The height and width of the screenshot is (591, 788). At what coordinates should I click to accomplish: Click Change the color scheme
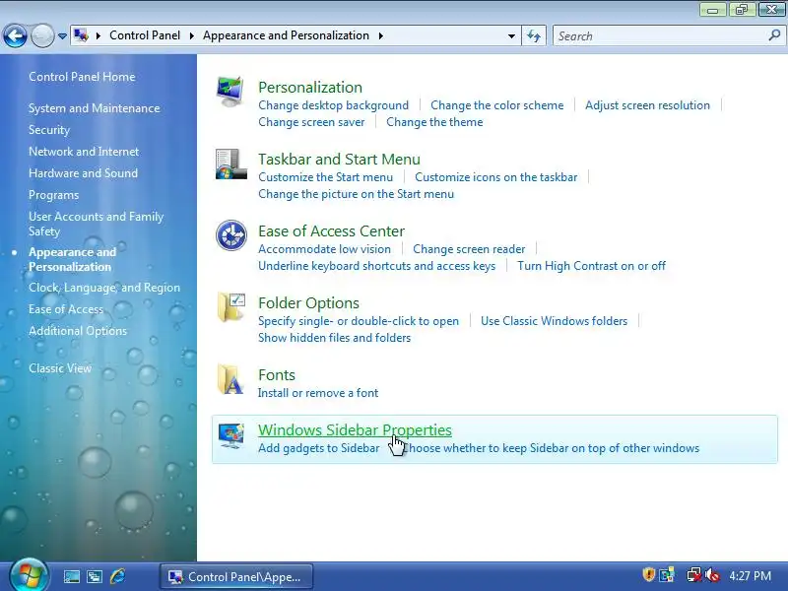click(497, 105)
